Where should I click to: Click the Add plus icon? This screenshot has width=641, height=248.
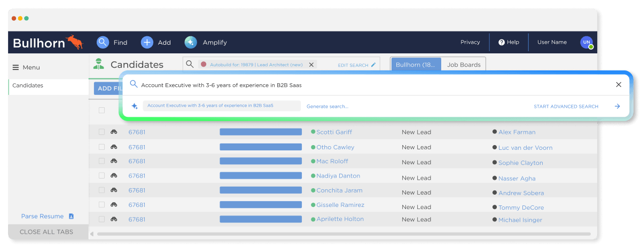147,42
